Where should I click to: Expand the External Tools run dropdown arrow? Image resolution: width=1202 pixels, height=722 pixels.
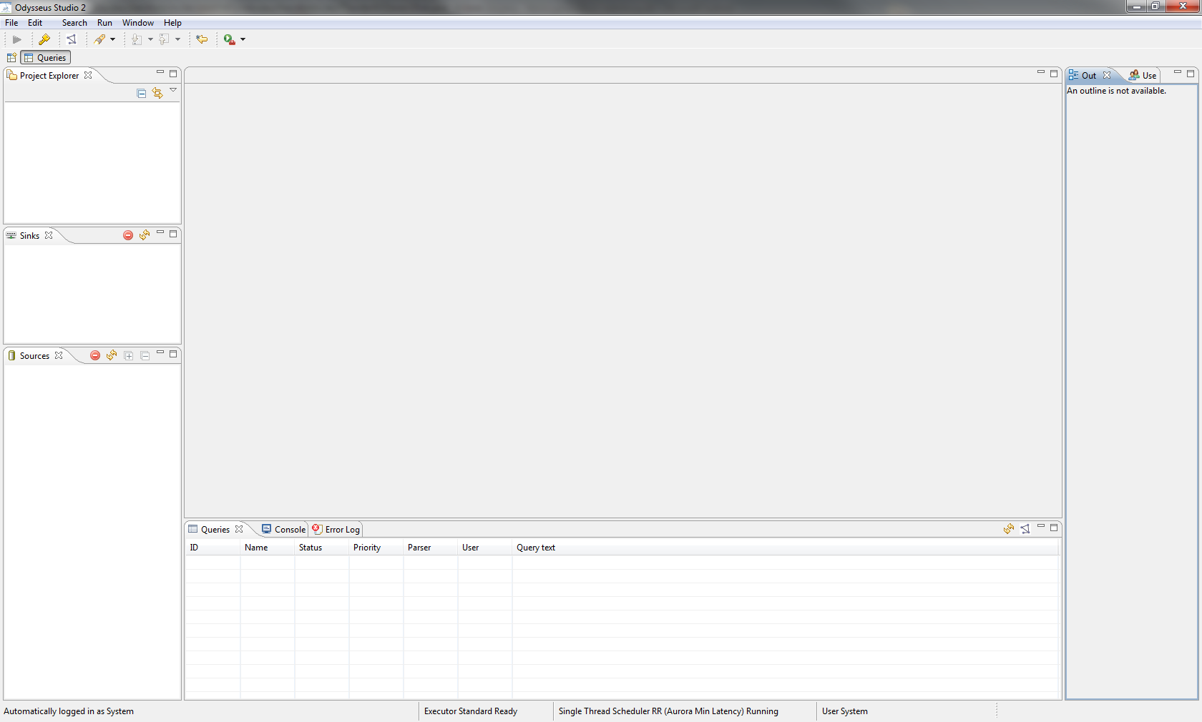coord(243,39)
